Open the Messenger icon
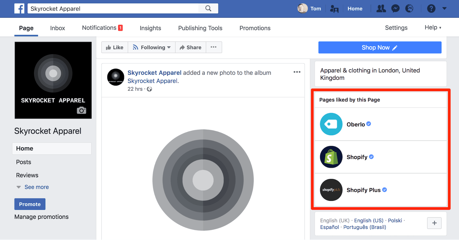459x240 pixels. [395, 9]
